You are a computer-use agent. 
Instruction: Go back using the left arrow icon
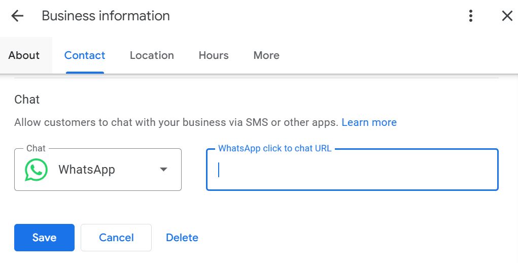(x=17, y=16)
